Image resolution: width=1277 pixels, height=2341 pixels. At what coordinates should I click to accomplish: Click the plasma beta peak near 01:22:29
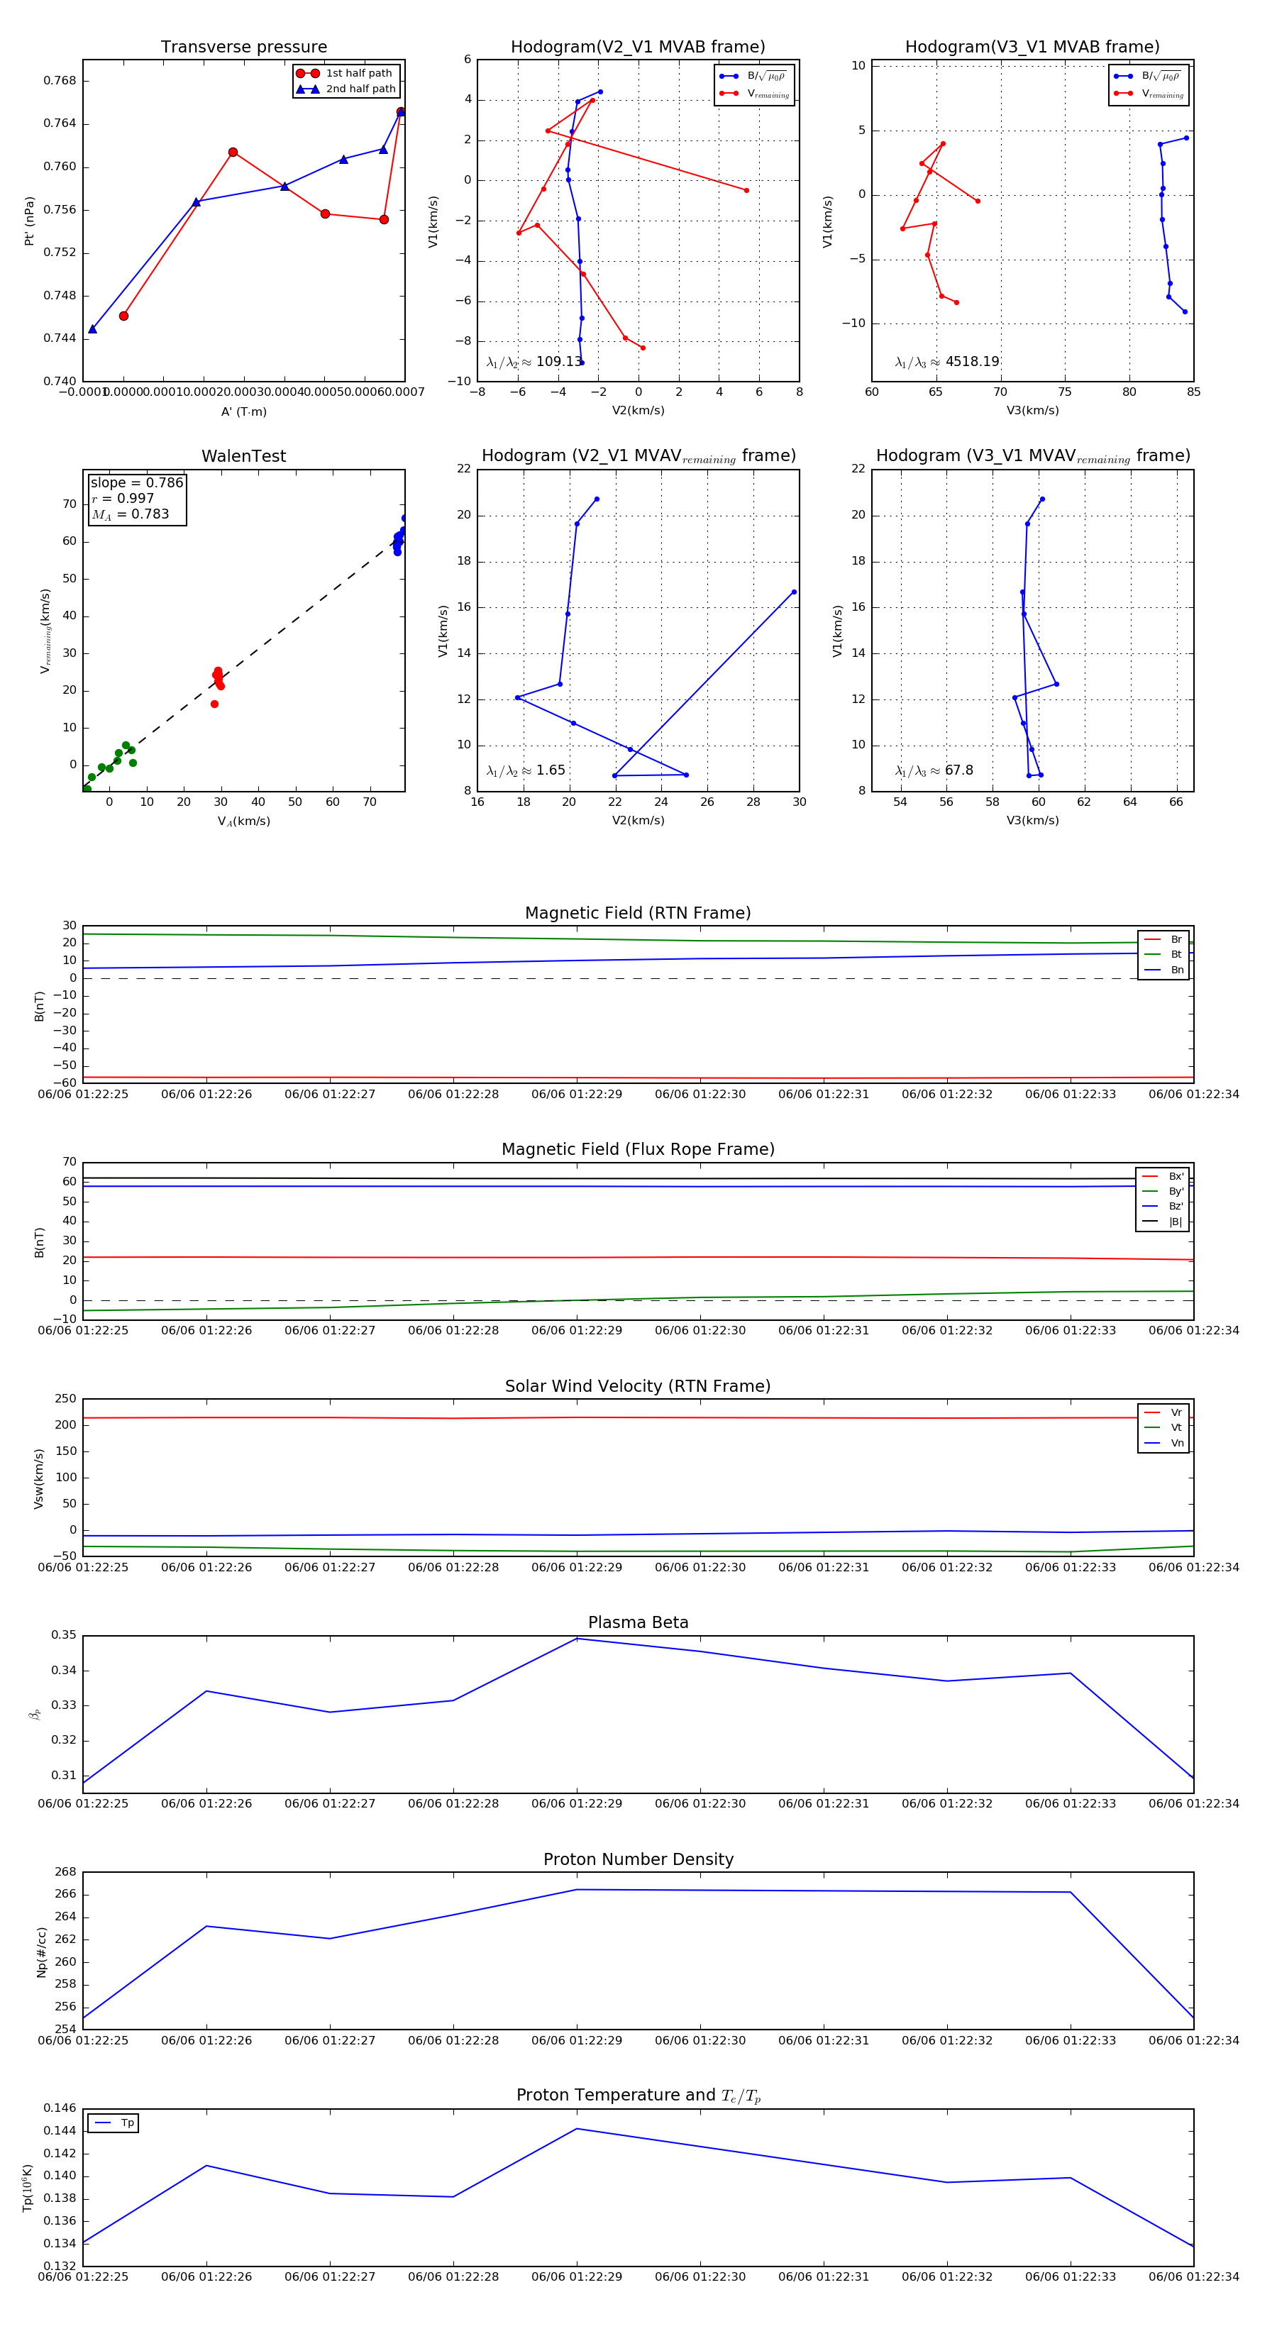click(x=577, y=1639)
